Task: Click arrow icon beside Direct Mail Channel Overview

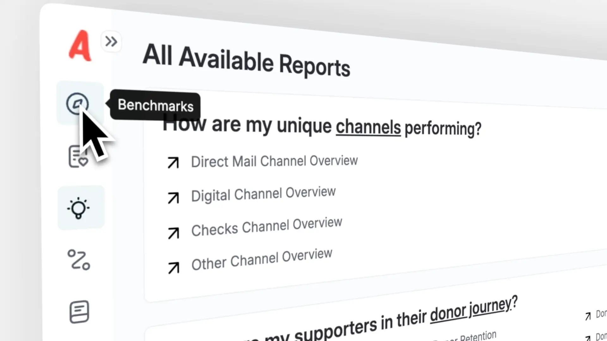Action: [173, 163]
